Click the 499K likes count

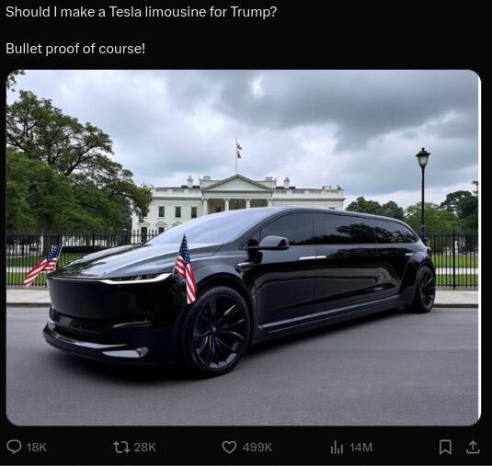(x=257, y=448)
